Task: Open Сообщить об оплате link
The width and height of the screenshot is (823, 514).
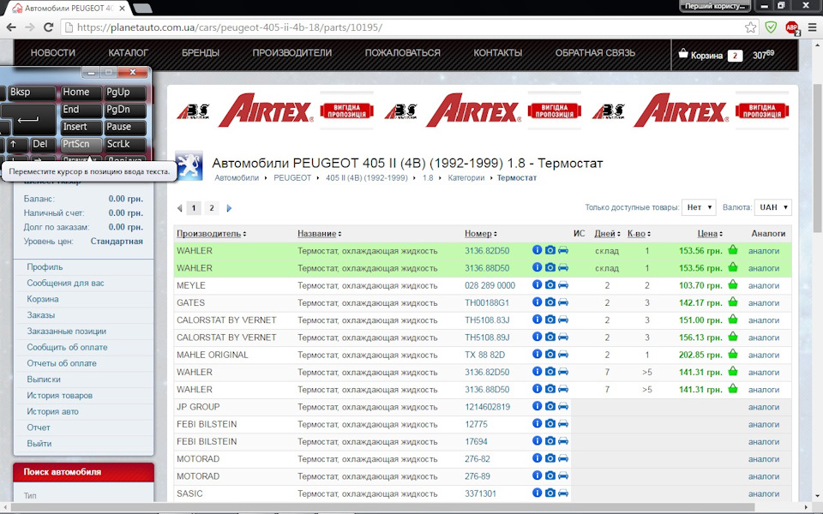Action: [67, 347]
